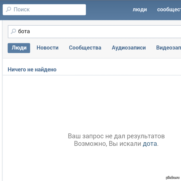This screenshot has height=181, width=181.
Task: Switch to the 'Аудиозаписи' tab
Action: pos(129,48)
